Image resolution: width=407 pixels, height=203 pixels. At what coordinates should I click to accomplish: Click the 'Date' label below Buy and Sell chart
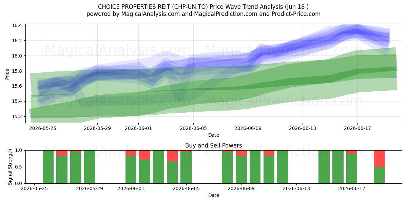click(x=214, y=195)
